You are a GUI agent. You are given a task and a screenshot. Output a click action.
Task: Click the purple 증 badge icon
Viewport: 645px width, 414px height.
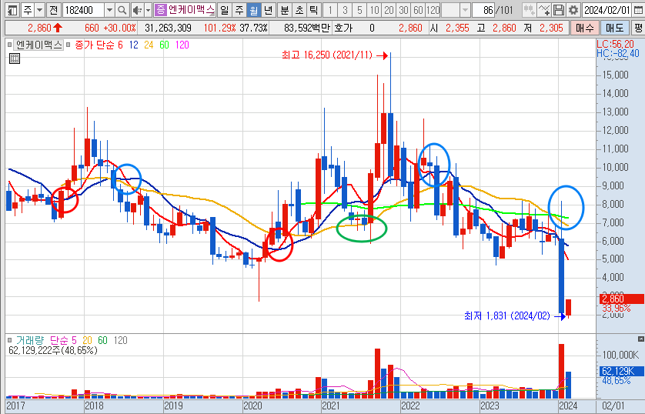coord(160,10)
